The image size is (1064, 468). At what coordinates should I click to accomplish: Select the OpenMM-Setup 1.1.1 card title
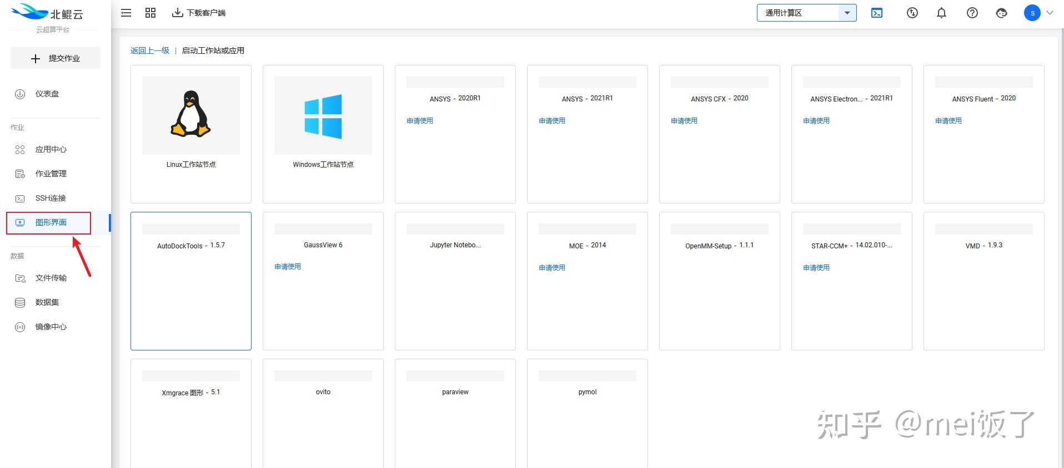(x=720, y=246)
